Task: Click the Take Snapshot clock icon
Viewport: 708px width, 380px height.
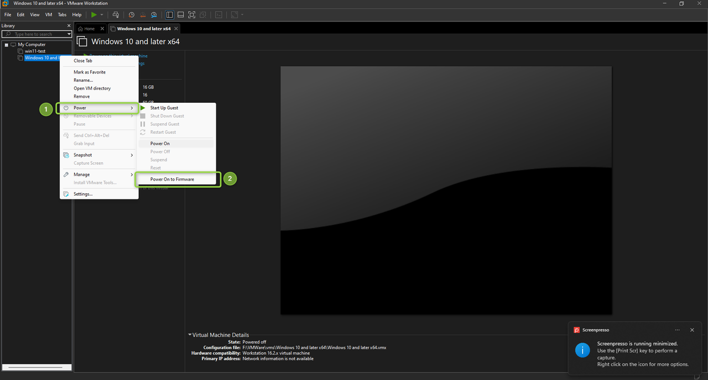Action: tap(132, 14)
